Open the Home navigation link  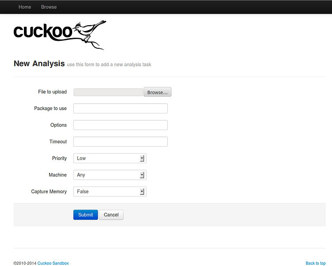coord(25,7)
